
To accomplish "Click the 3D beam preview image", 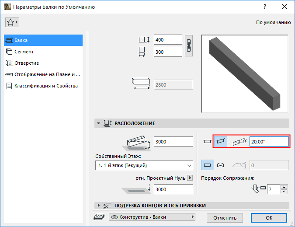I will click(244, 74).
